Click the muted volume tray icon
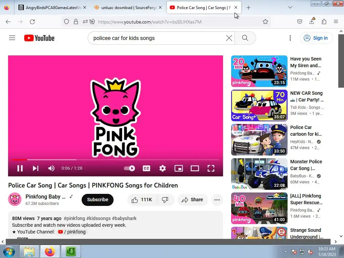The height and width of the screenshot is (258, 344). click(310, 252)
